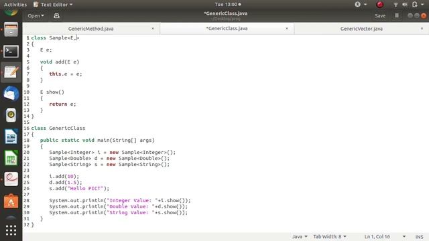
Task: Click the 'void add(E e)' method header
Action: pos(60,62)
